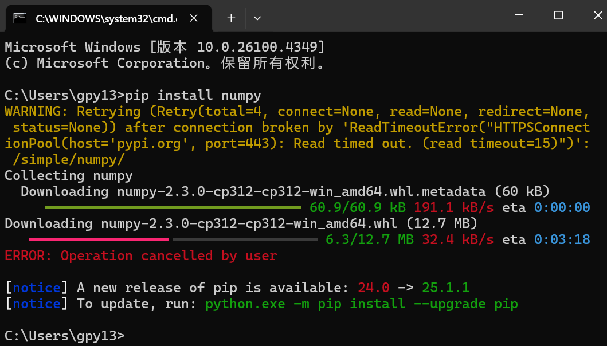607x346 pixels.
Task: Click the minimize window icon
Action: [519, 15]
